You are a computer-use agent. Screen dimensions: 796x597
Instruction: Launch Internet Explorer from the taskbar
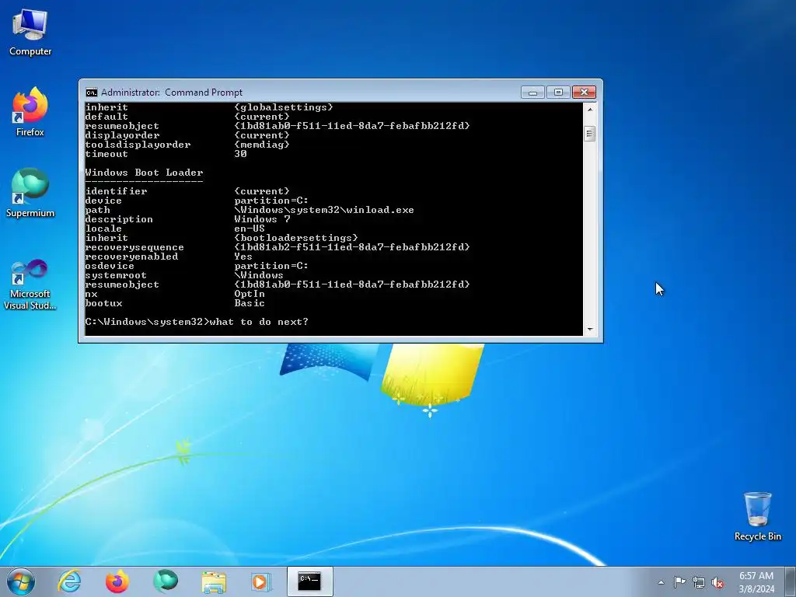[69, 581]
